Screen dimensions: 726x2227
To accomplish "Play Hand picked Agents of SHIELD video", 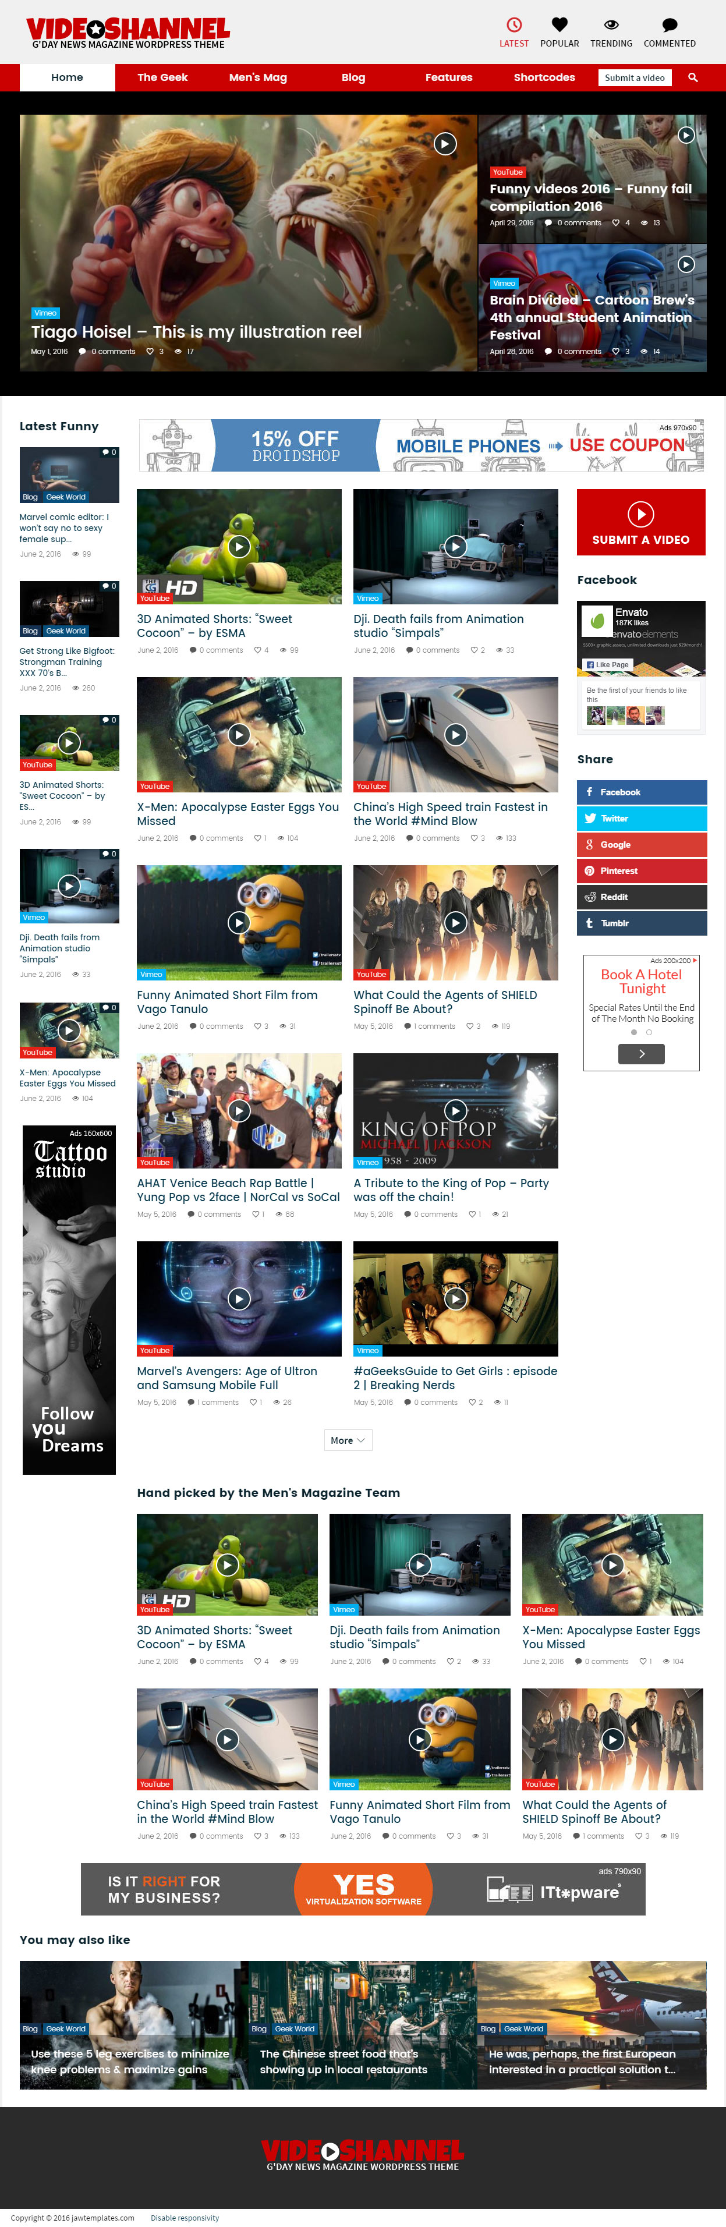I will click(x=613, y=1740).
